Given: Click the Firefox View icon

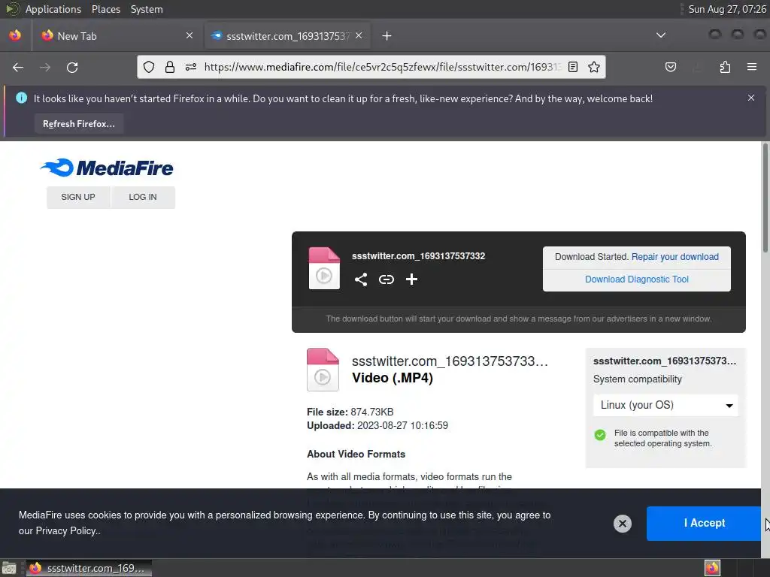Looking at the screenshot, I should tap(15, 35).
